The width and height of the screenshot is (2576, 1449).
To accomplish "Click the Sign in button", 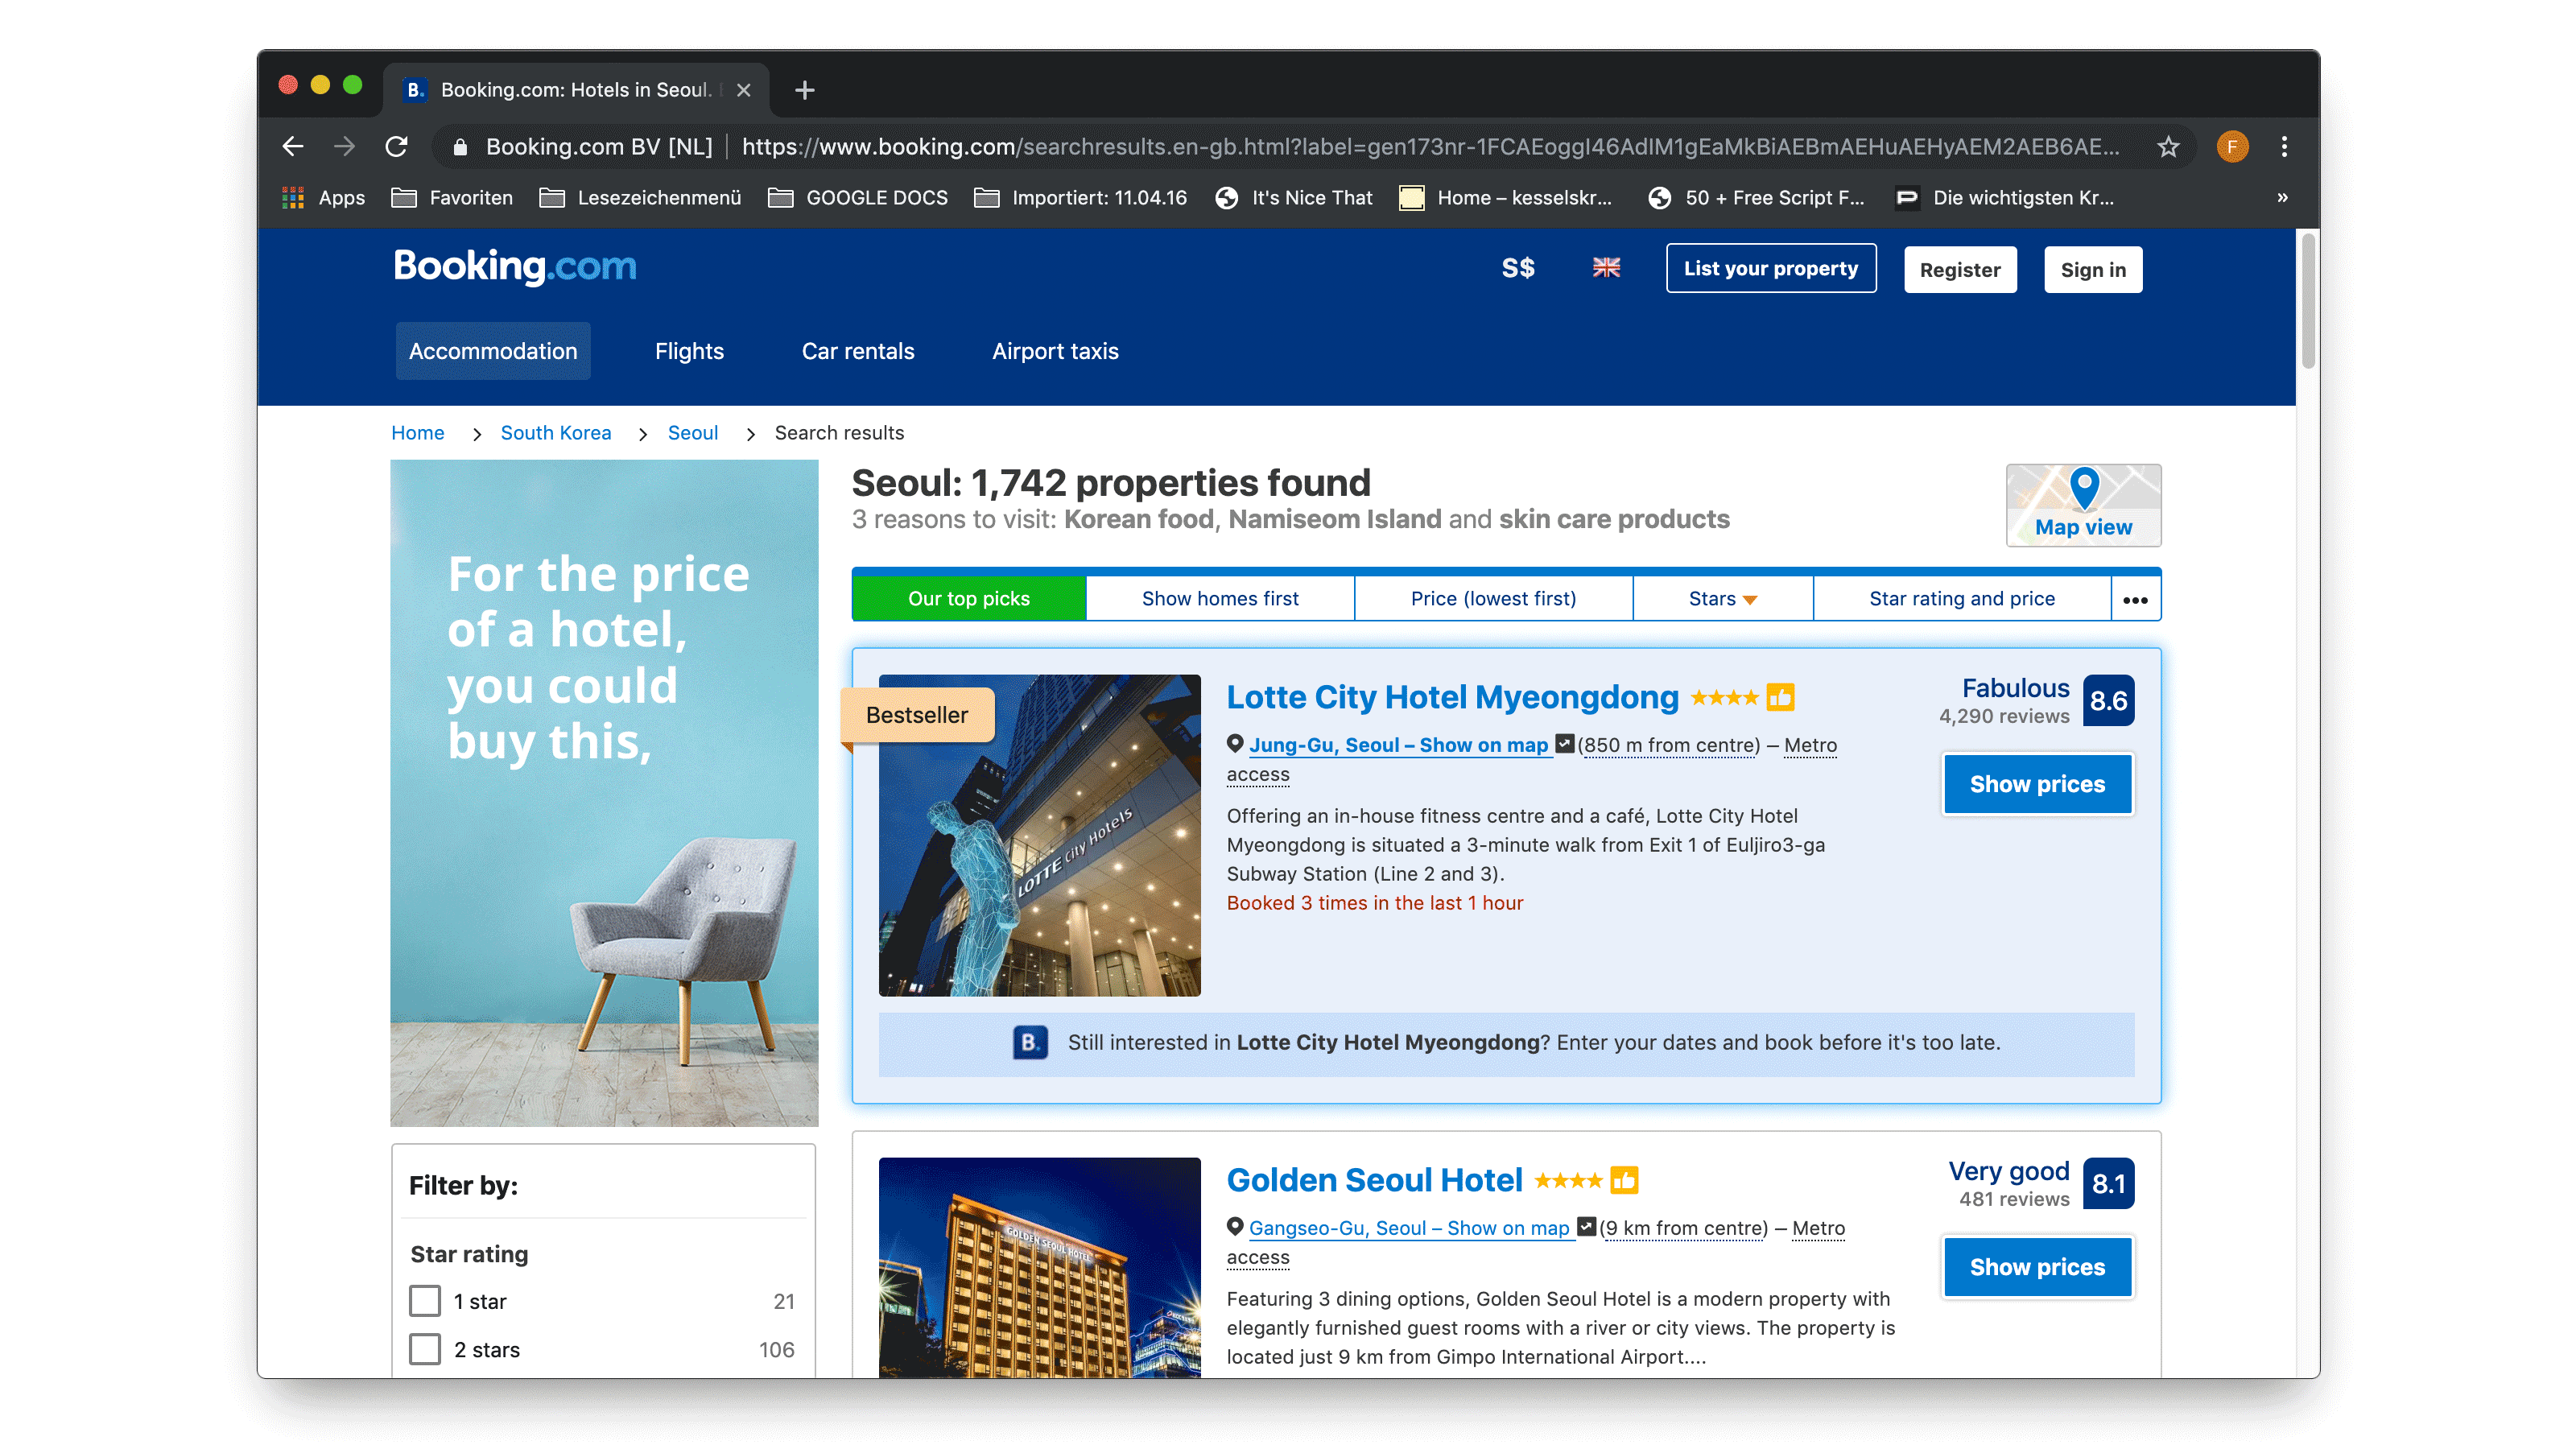I will (2093, 269).
